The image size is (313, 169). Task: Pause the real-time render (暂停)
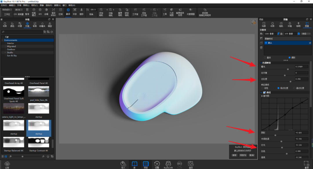point(27,12)
